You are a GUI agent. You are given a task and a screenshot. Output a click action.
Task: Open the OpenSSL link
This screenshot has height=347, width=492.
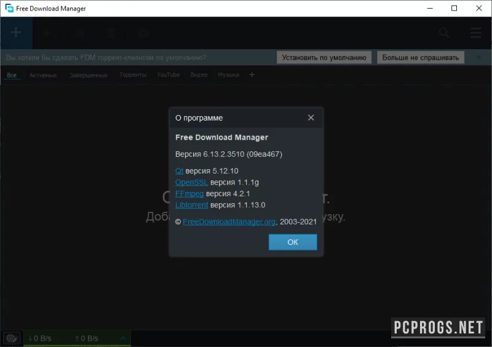point(191,182)
